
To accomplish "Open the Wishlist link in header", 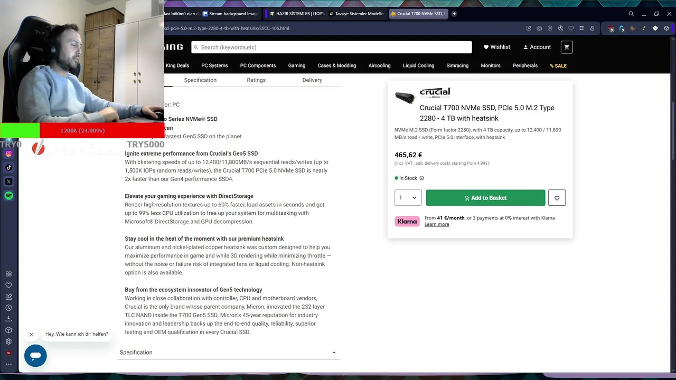I will [x=497, y=47].
